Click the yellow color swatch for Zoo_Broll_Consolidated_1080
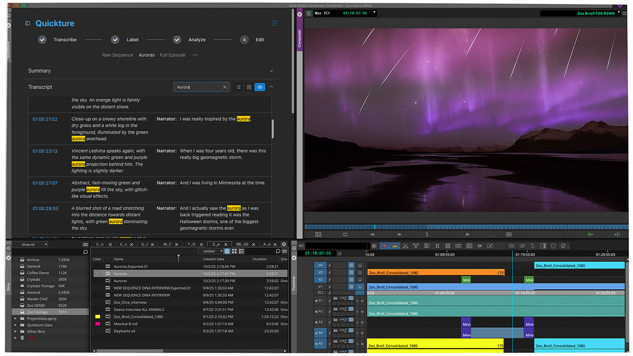This screenshot has width=633, height=356. 97,317
